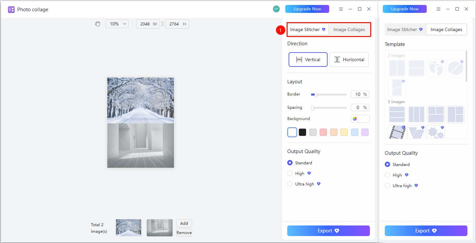The height and width of the screenshot is (243, 476).
Task: Open hamburger menu in Photo collage window
Action: tap(341, 9)
